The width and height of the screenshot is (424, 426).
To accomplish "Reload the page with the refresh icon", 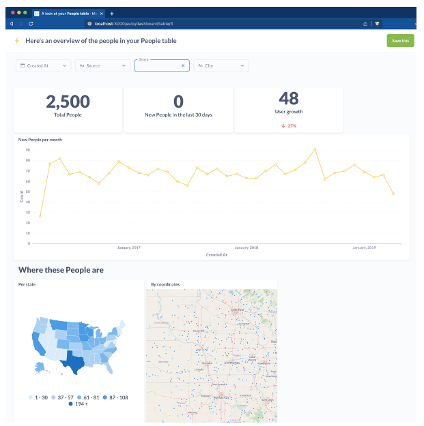I will tap(31, 23).
